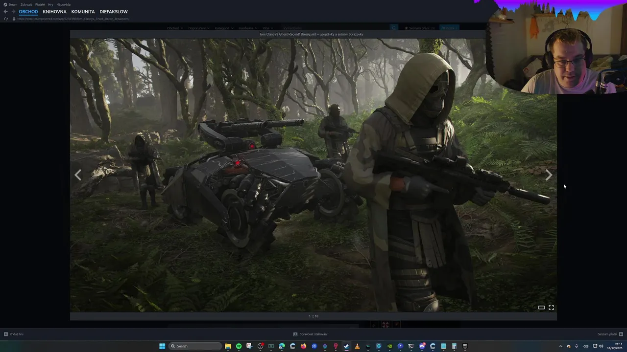Image resolution: width=627 pixels, height=352 pixels.
Task: Switch to the KNIHOVNA tab
Action: [54, 12]
